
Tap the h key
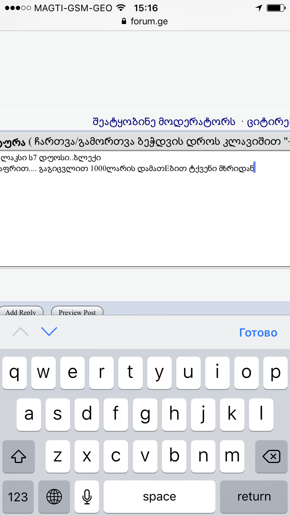point(174,415)
